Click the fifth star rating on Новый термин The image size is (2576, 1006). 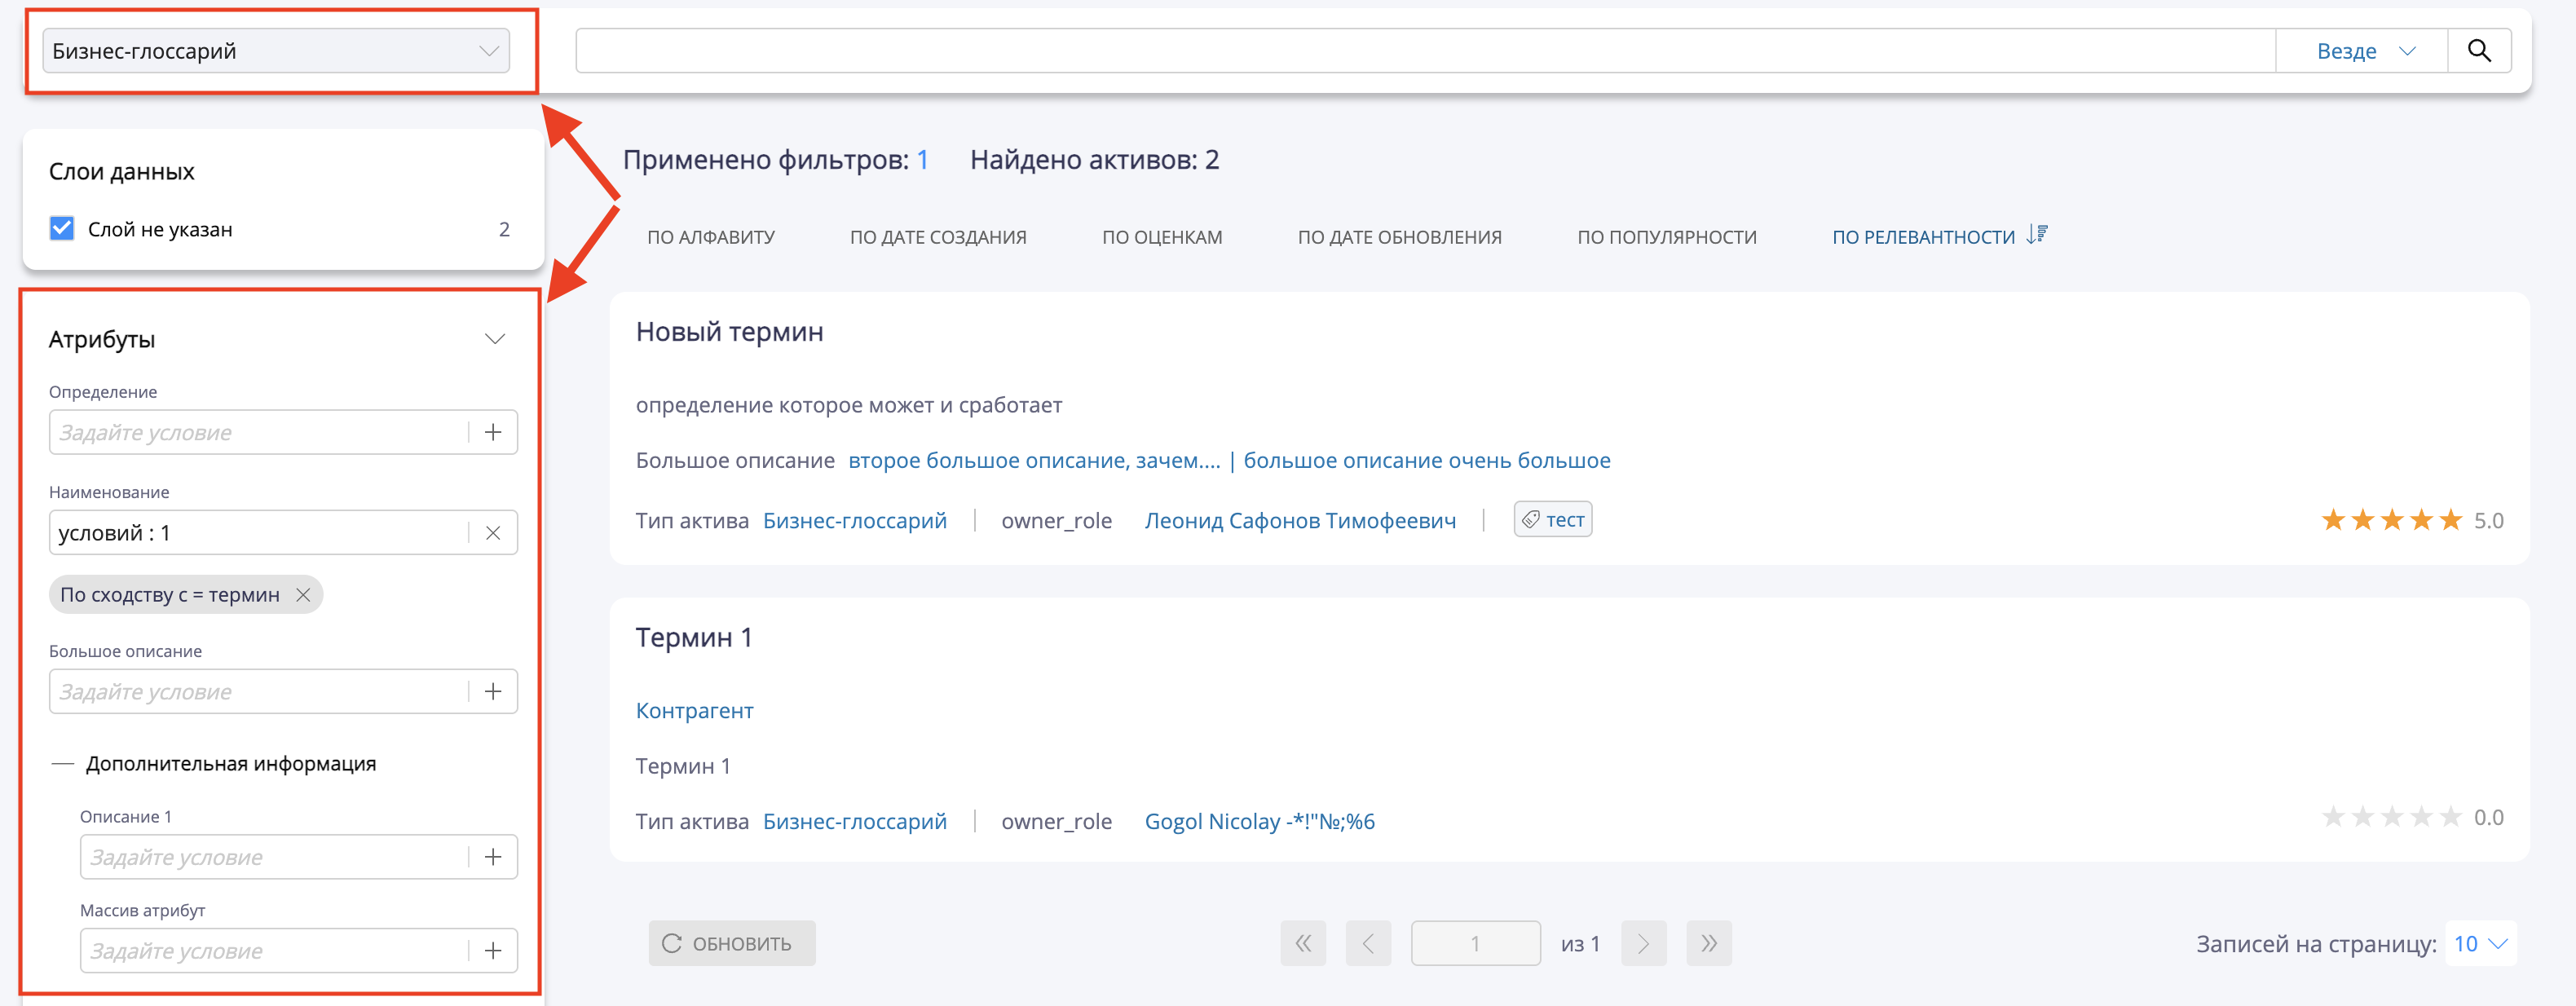tap(2450, 520)
